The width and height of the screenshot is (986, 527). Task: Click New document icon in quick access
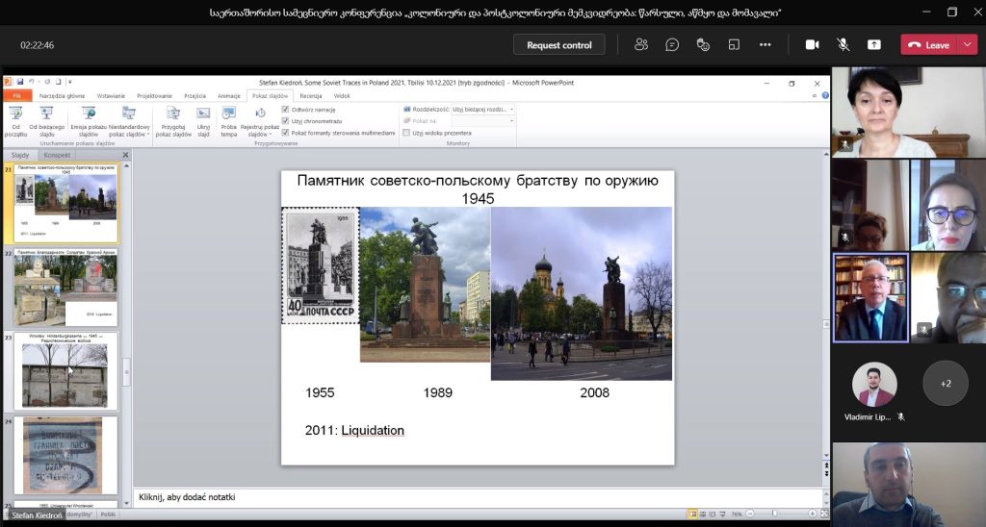click(x=59, y=82)
